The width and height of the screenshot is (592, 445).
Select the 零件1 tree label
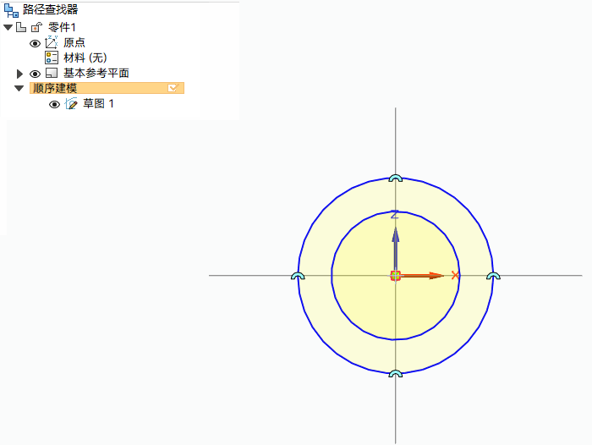[x=62, y=27]
